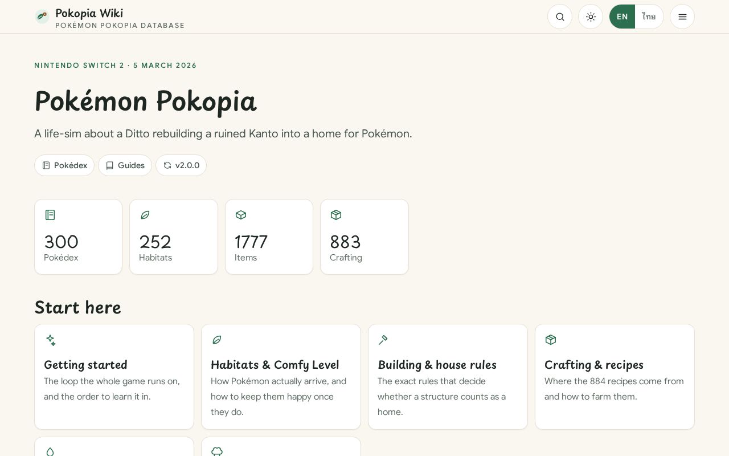Open the search magnifier button
The width and height of the screenshot is (729, 456).
click(x=560, y=17)
